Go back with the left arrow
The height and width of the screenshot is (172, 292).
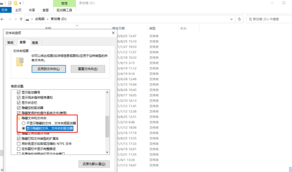click(2, 19)
